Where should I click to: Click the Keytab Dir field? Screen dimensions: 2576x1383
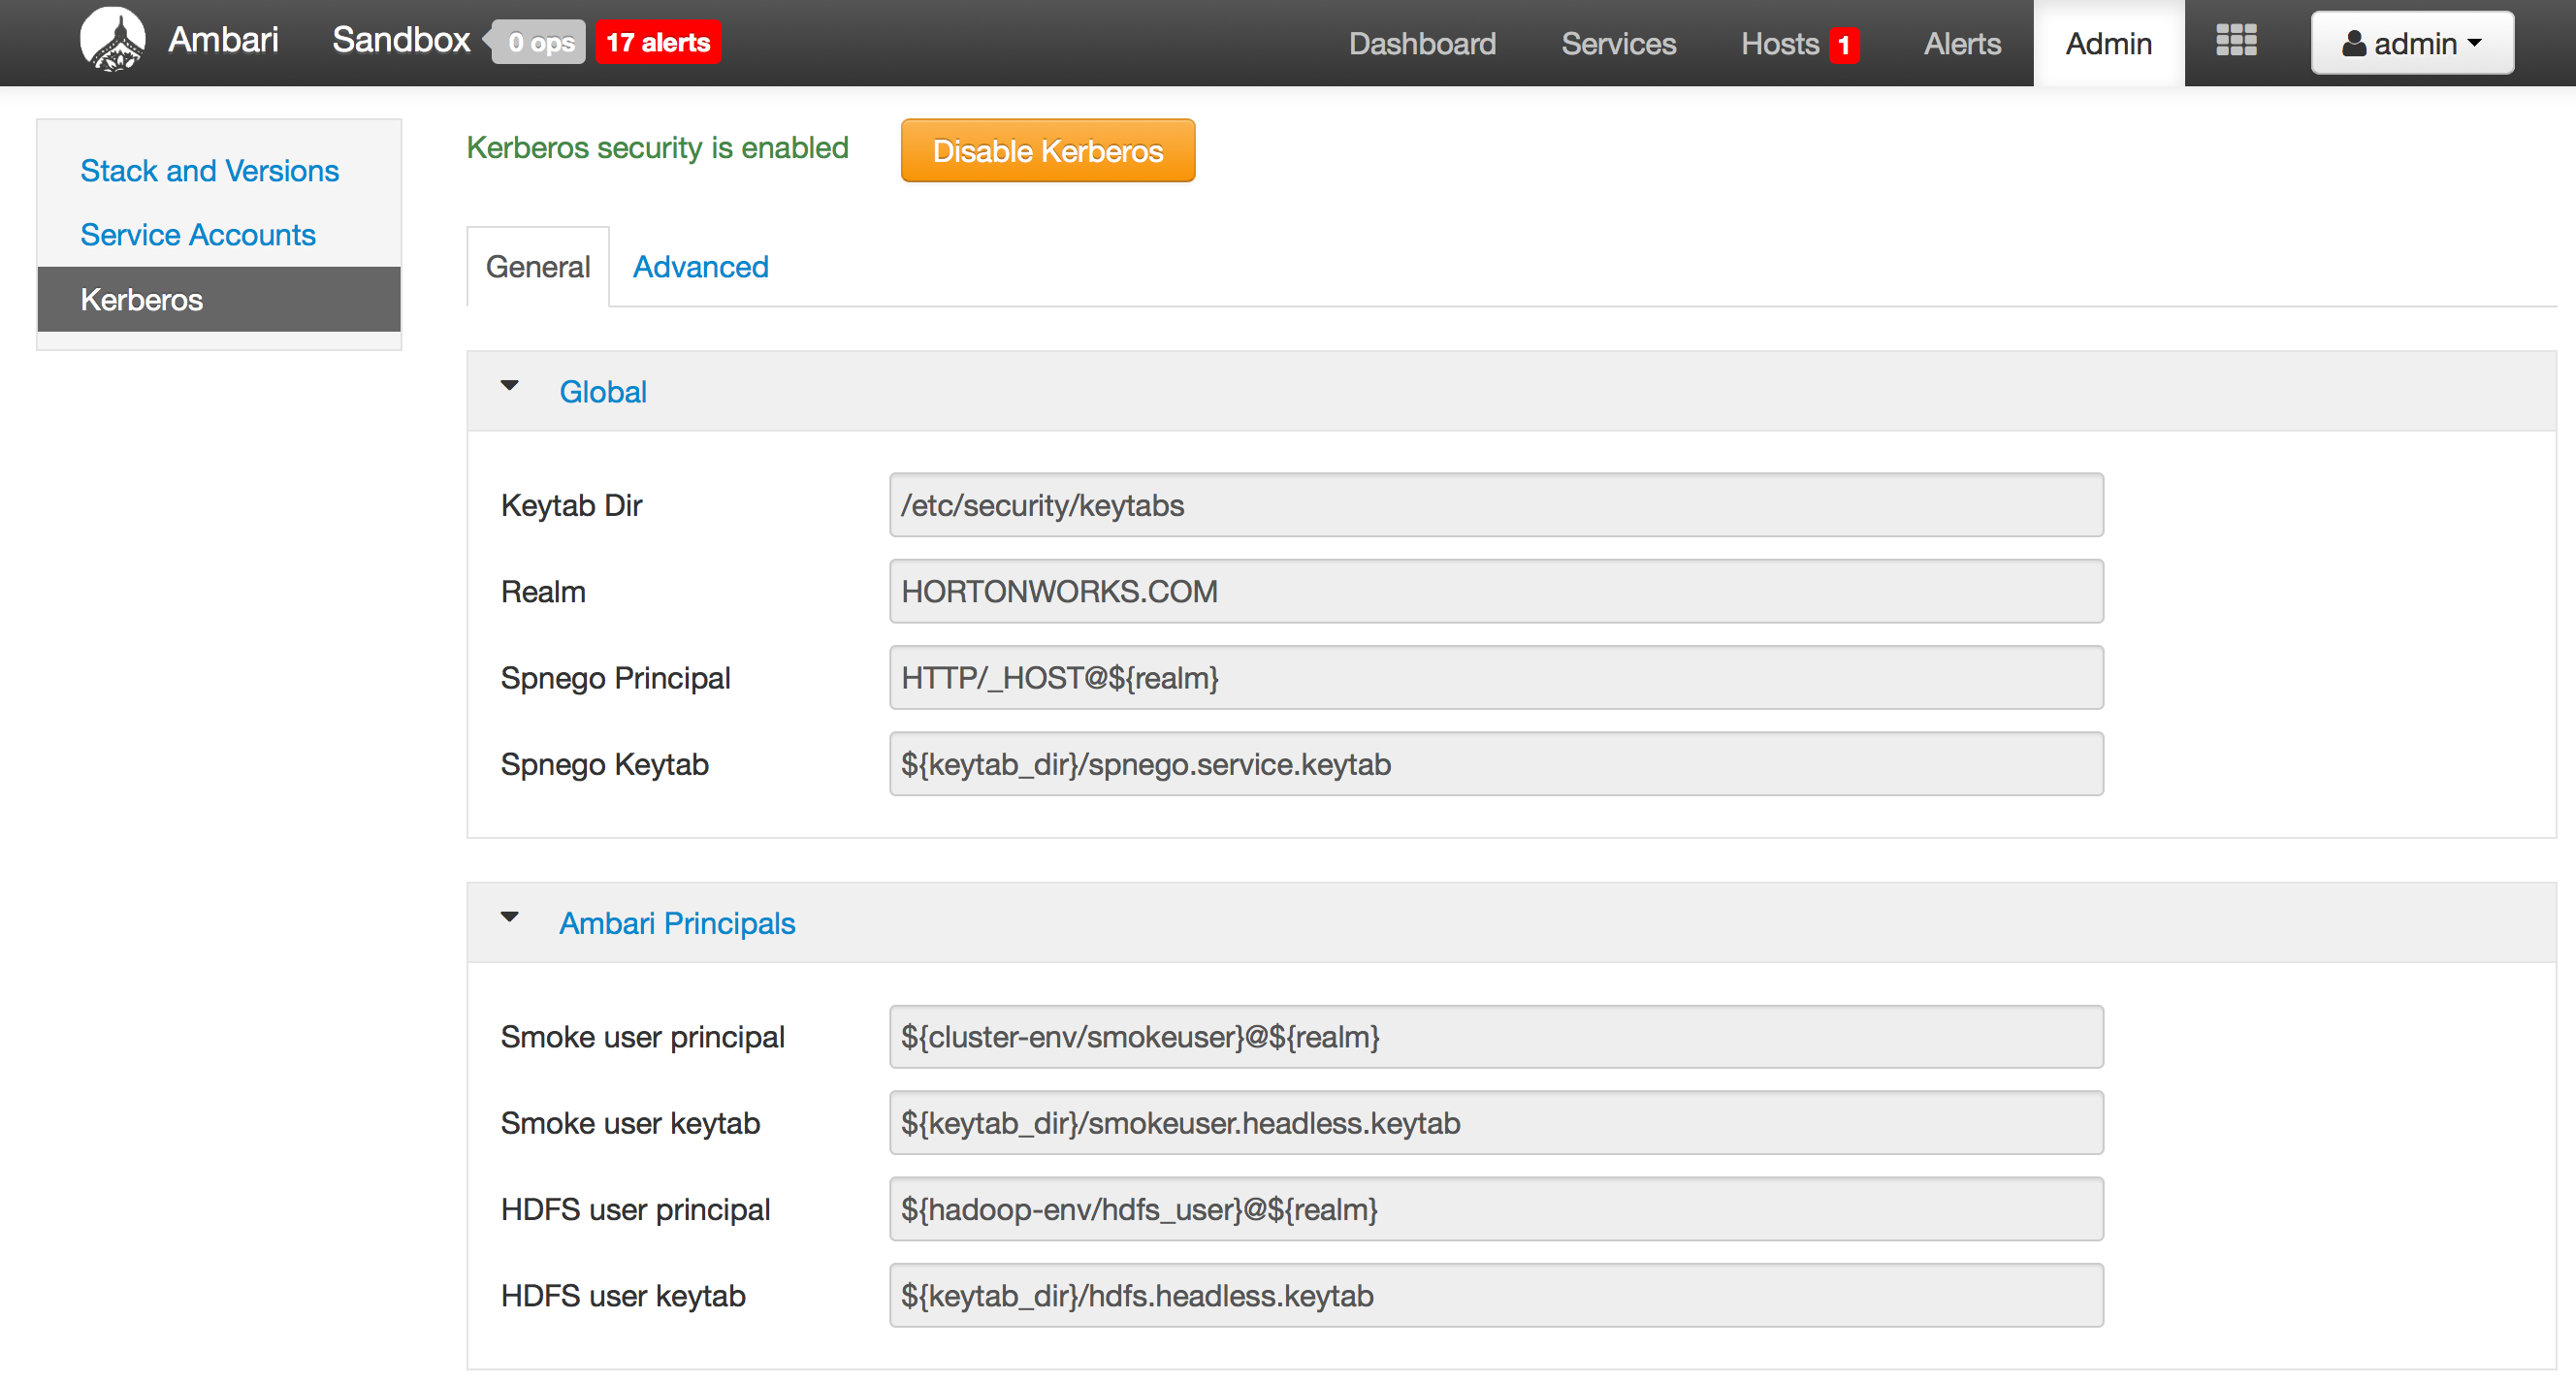1496,505
